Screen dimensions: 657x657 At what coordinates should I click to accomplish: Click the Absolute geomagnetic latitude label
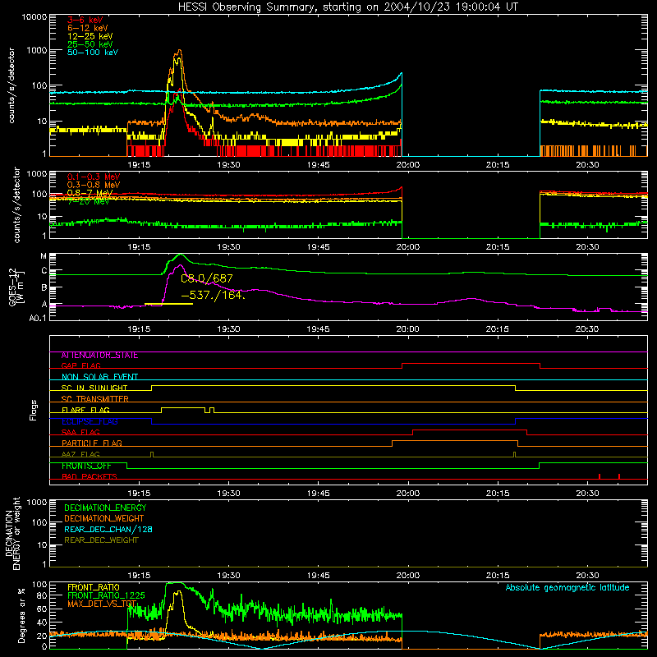point(567,587)
